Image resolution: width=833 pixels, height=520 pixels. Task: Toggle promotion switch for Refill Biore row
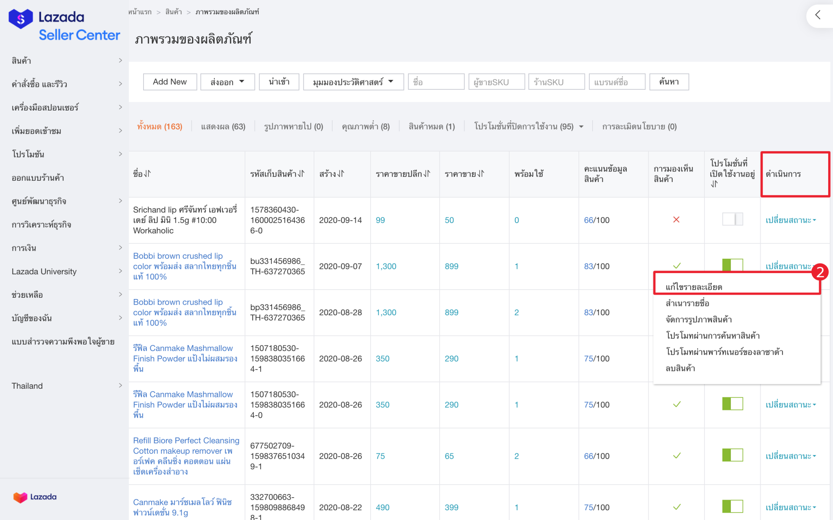[x=733, y=455]
